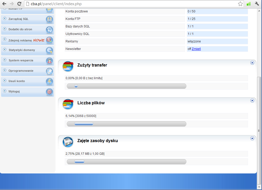Collapse the Liczba plików panel
This screenshot has width=262, height=190.
[252, 100]
